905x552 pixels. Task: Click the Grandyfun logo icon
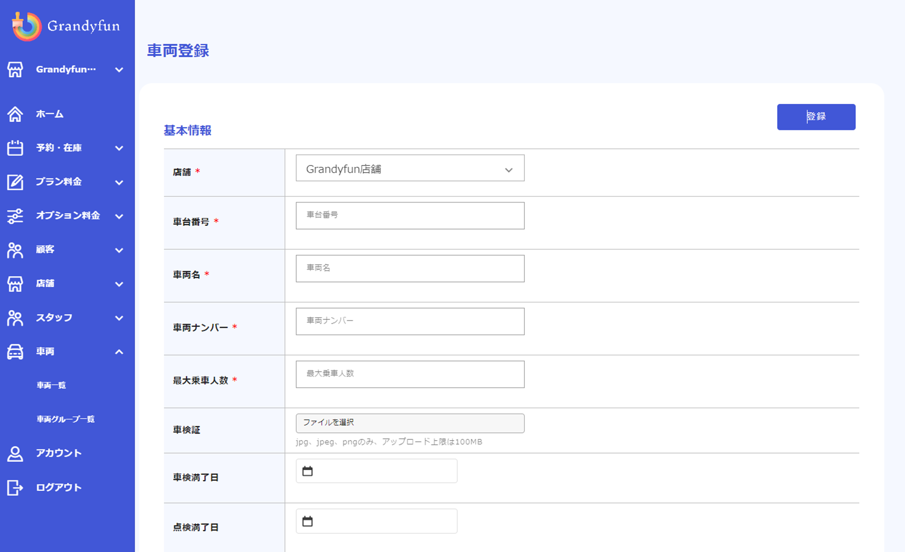pos(26,26)
